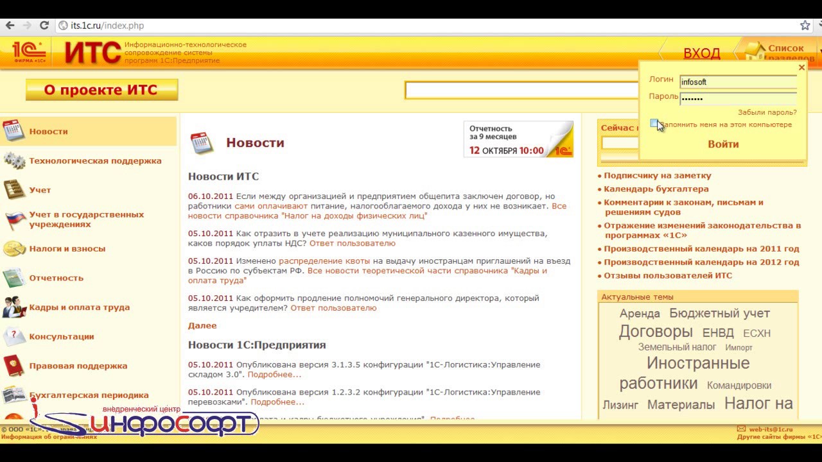Click the gears icon for Технологическая поддержка

(13, 160)
